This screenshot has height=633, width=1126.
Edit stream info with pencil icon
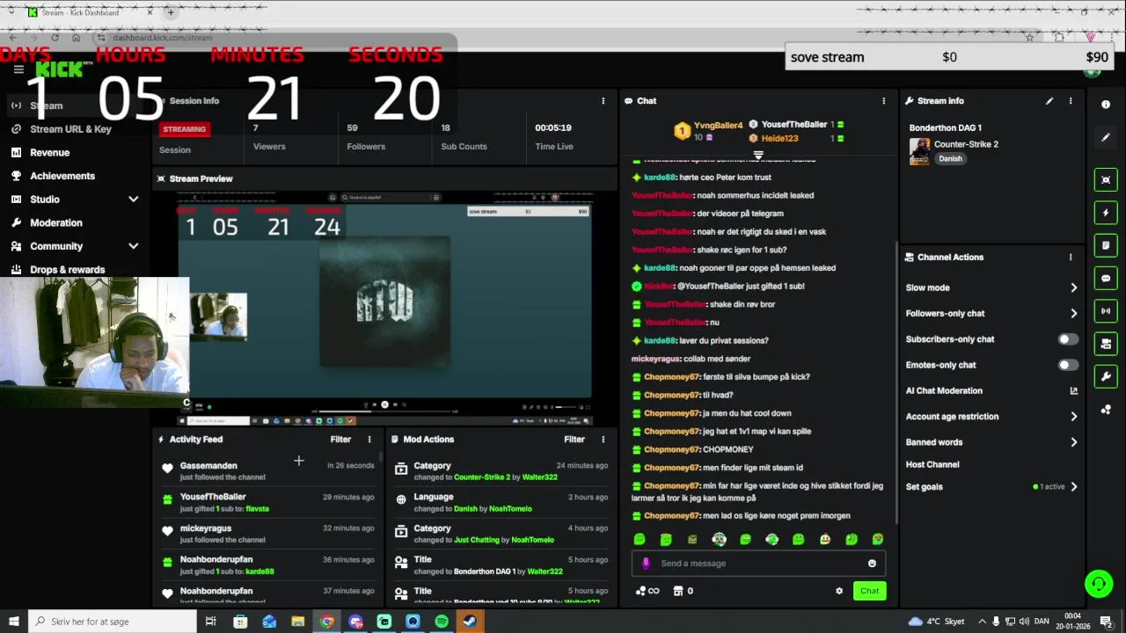click(x=1049, y=101)
